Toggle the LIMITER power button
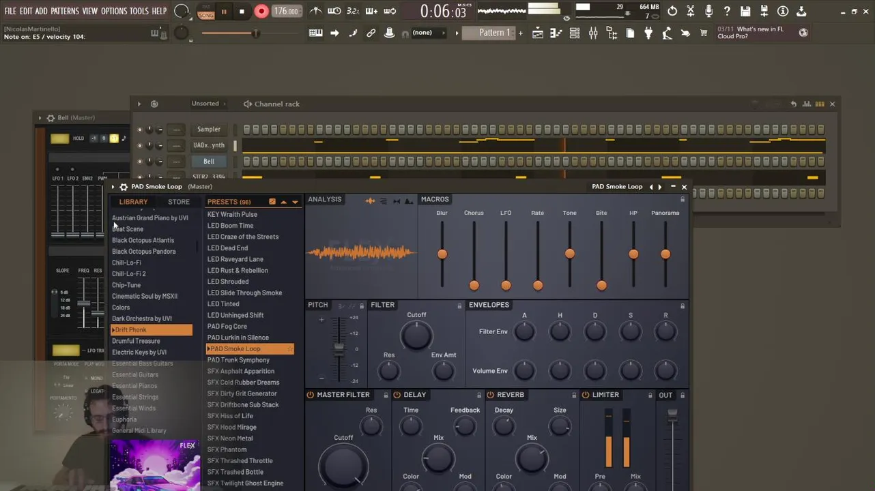The image size is (875, 491). pyautogui.click(x=586, y=395)
